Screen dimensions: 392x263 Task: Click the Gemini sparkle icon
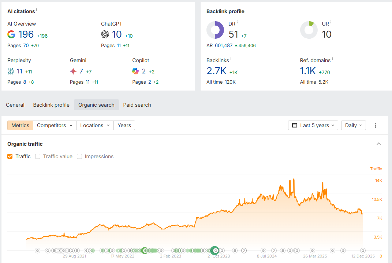[x=73, y=71]
